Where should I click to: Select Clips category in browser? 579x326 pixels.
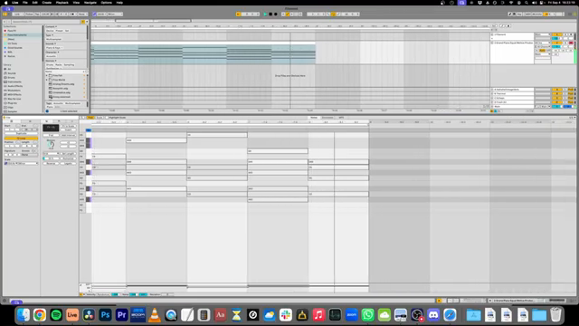pos(11,107)
